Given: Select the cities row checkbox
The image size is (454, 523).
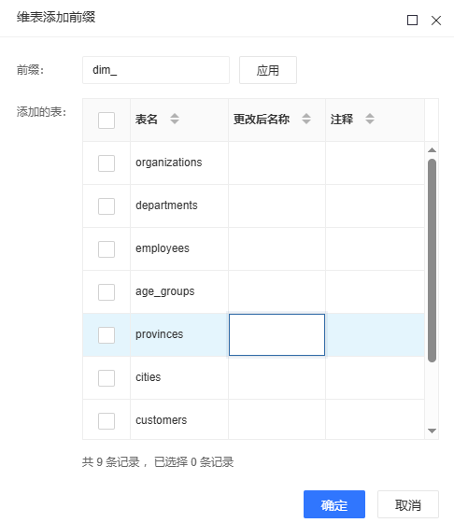Looking at the screenshot, I should [x=106, y=378].
